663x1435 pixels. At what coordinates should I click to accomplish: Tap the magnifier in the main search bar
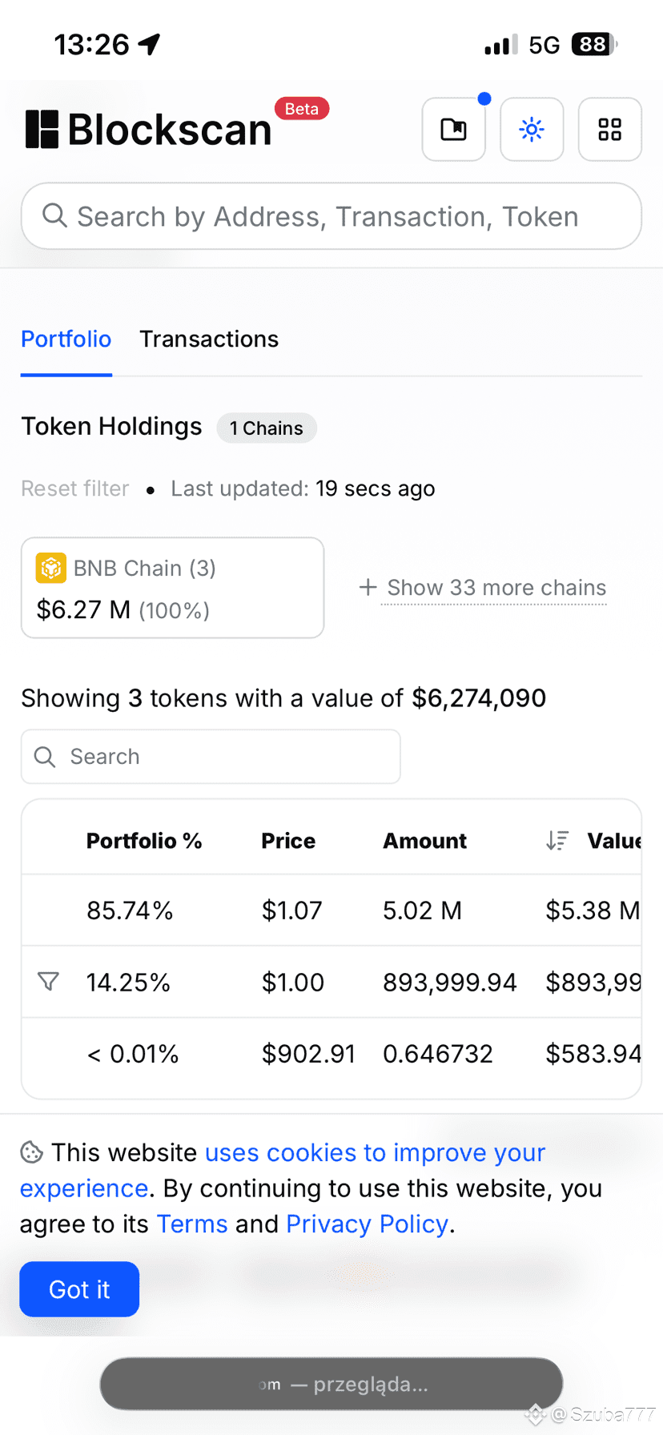click(54, 215)
